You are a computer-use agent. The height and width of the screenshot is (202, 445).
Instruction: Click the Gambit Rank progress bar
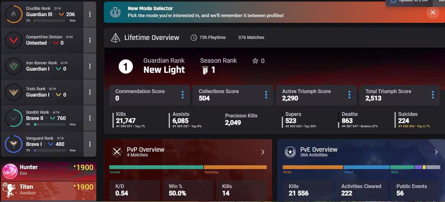click(50, 124)
